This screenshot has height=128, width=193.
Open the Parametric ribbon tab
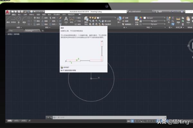click(32, 15)
